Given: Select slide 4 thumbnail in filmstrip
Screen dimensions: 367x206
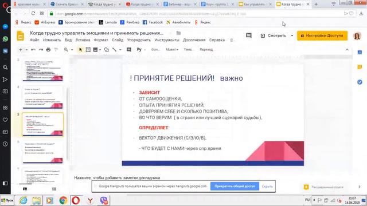Looking at the screenshot, I should pyautogui.click(x=42, y=97).
